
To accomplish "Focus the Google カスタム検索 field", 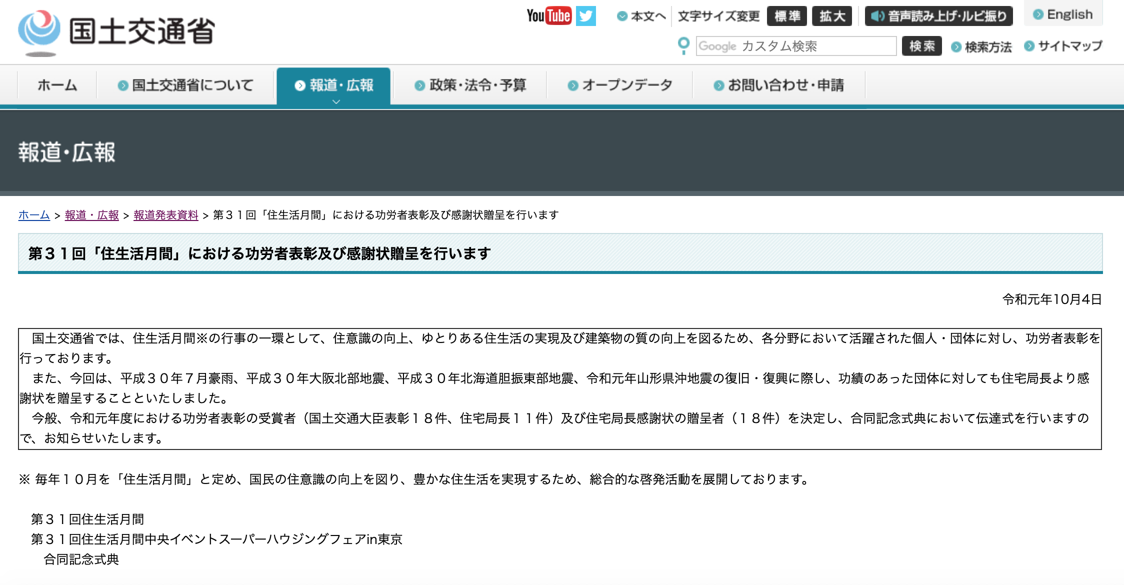I will click(796, 46).
